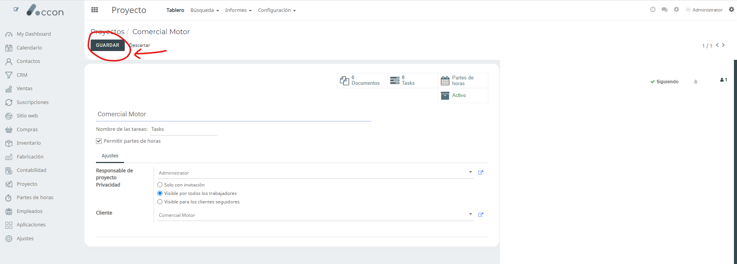Go to Sitio web module
Screen dimensions: 737x264
pyautogui.click(x=27, y=116)
